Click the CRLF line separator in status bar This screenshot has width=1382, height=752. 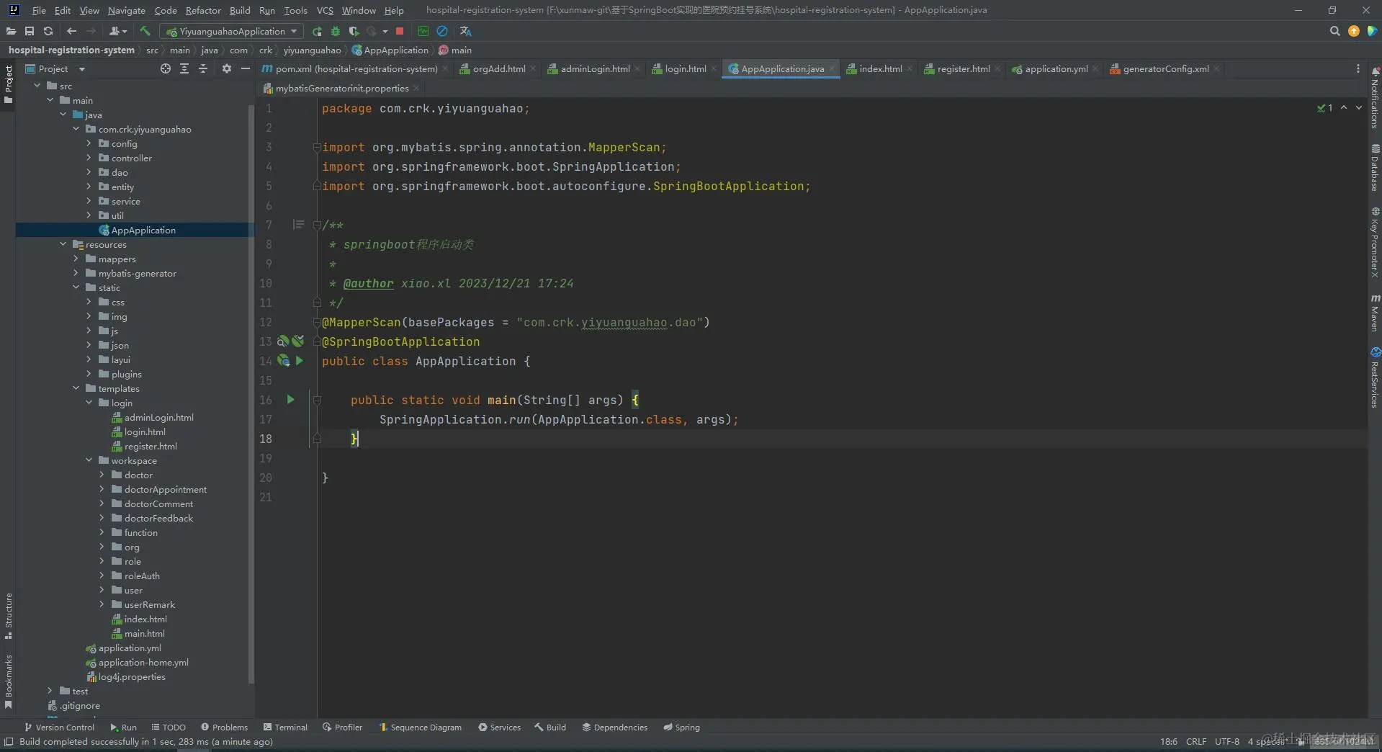click(1195, 741)
